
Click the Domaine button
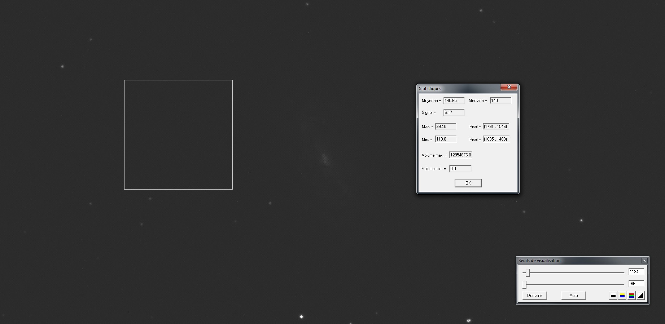(535, 296)
